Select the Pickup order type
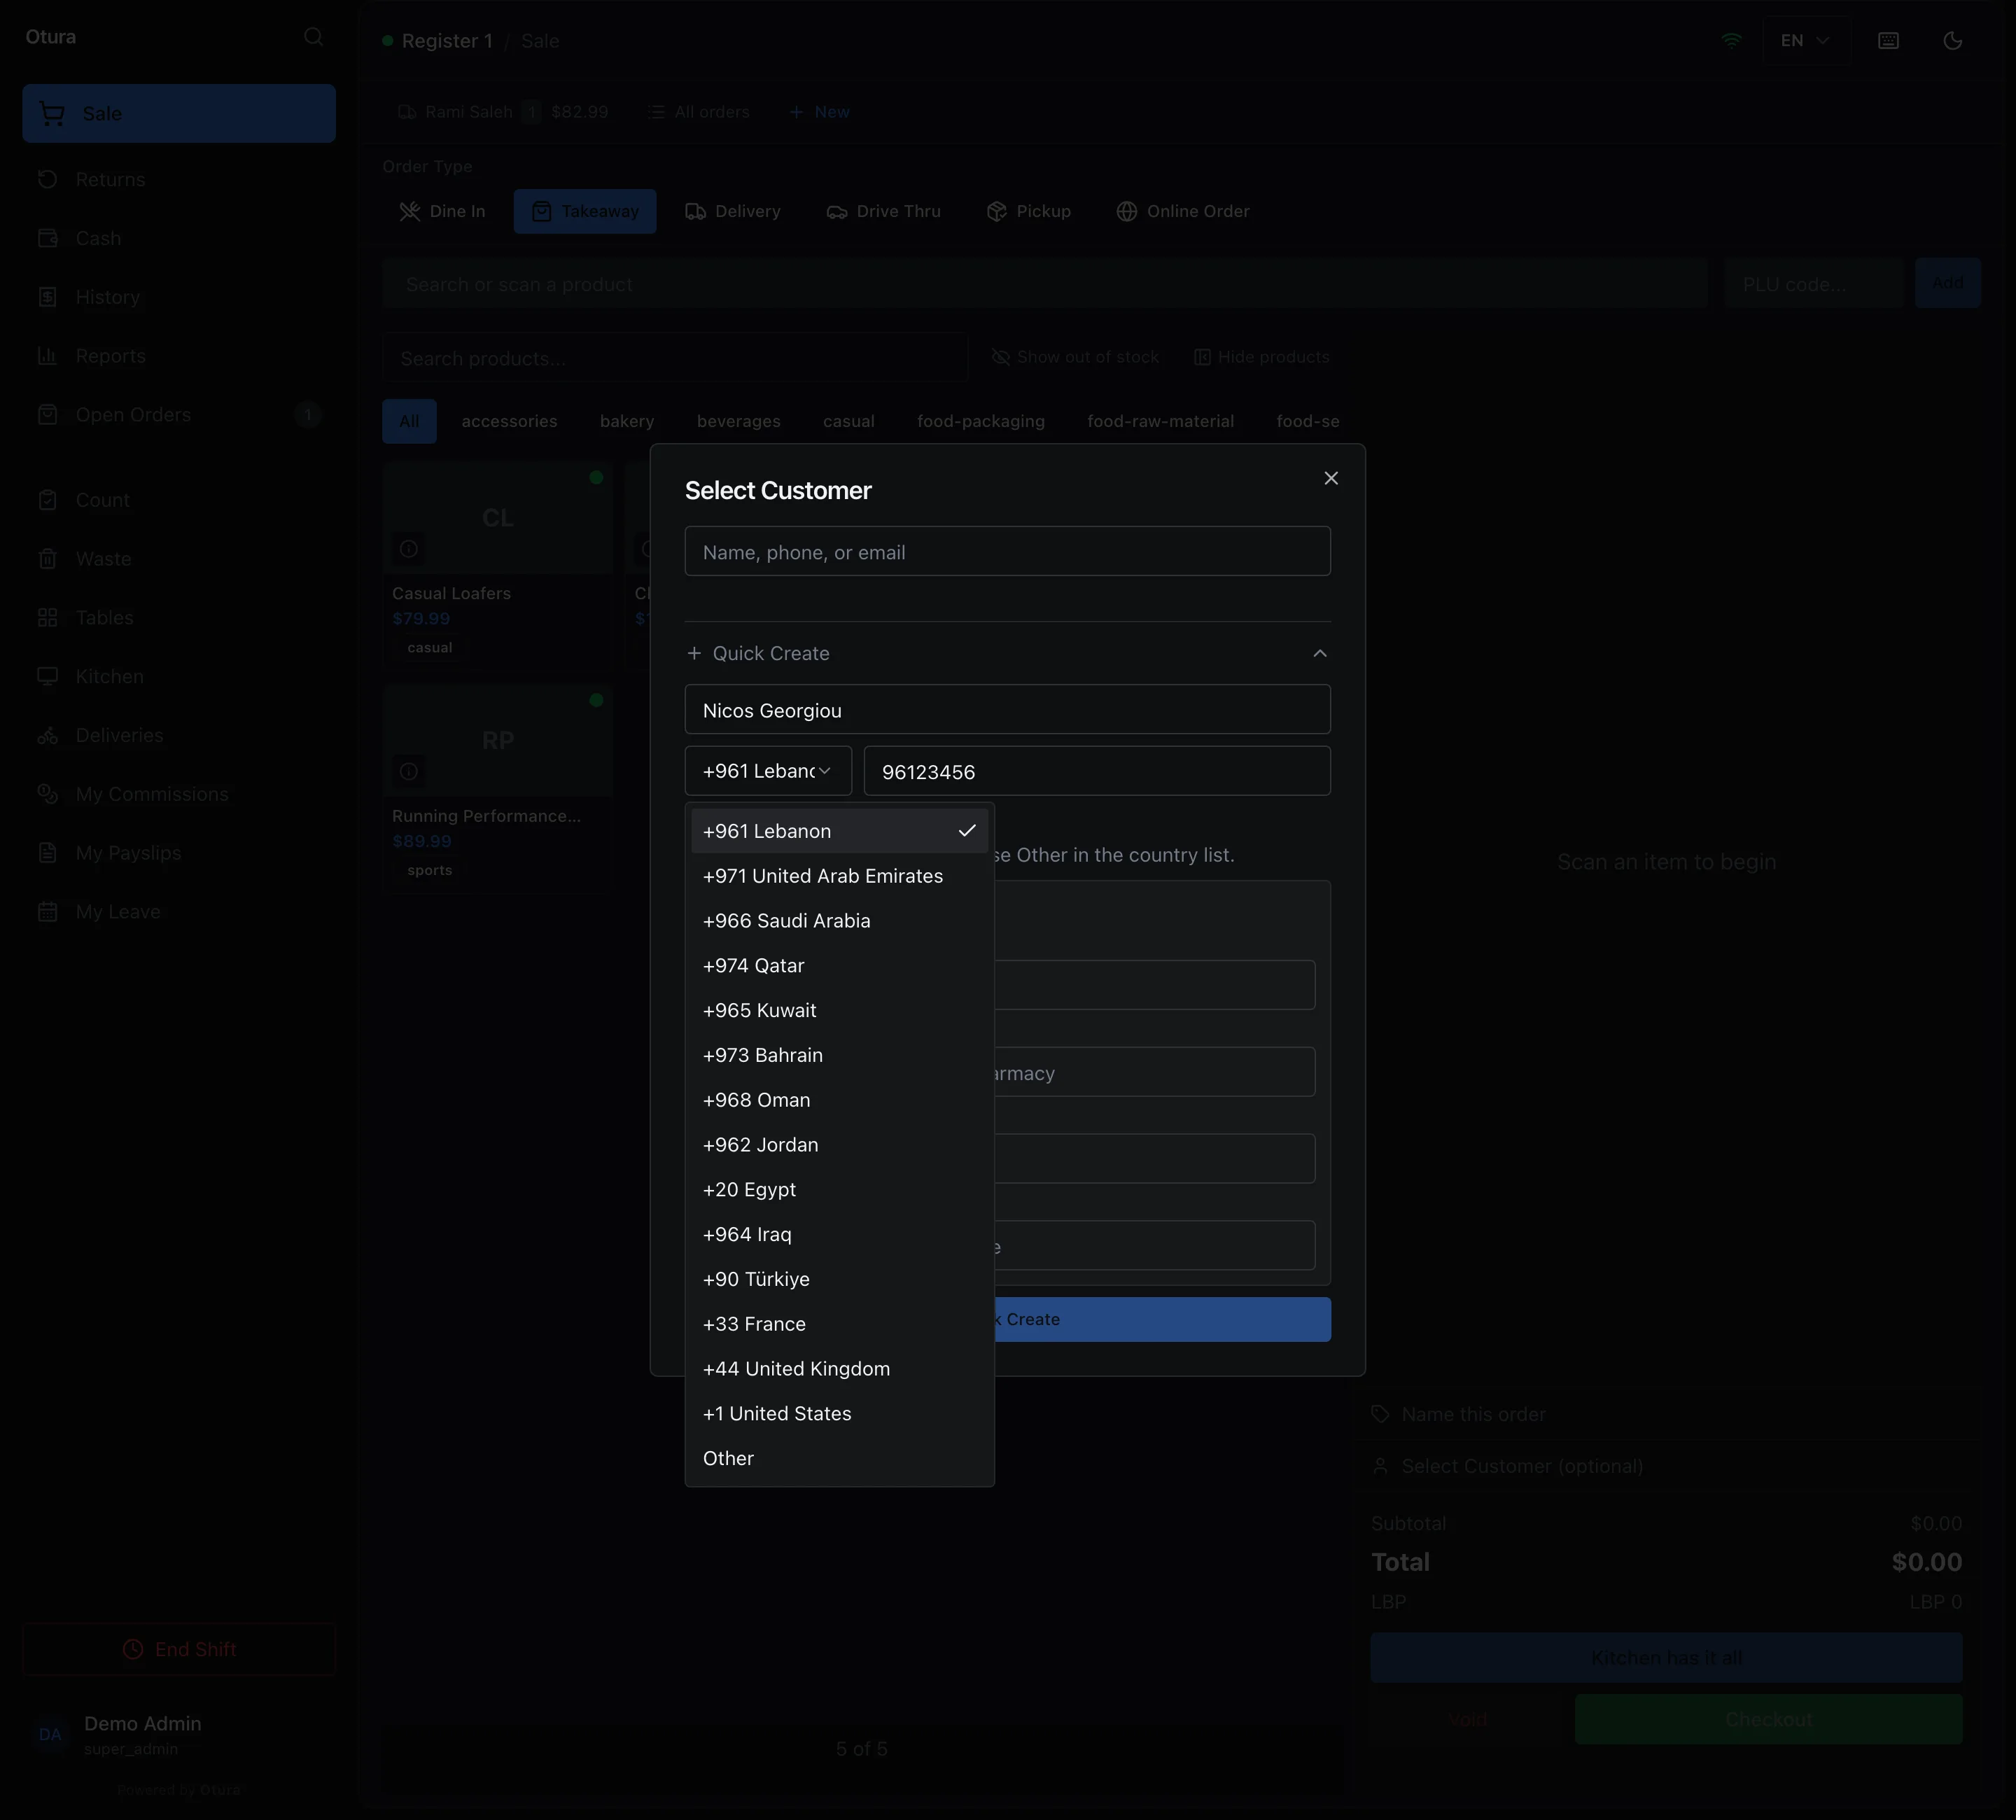Viewport: 2016px width, 1820px height. 1029,211
